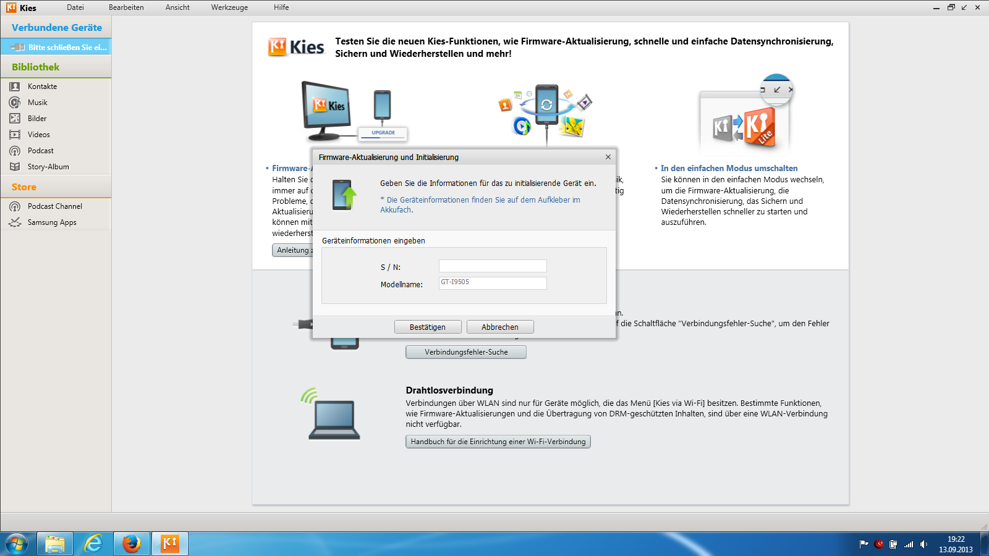Restore the Kies window size
The height and width of the screenshot is (556, 989).
[x=951, y=7]
